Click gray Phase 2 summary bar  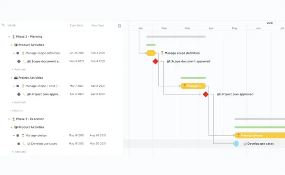coord(176,37)
